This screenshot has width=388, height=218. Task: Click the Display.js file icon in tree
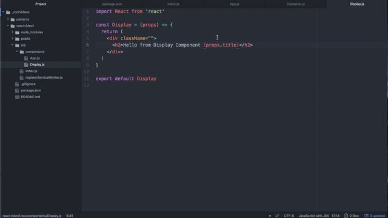26,65
